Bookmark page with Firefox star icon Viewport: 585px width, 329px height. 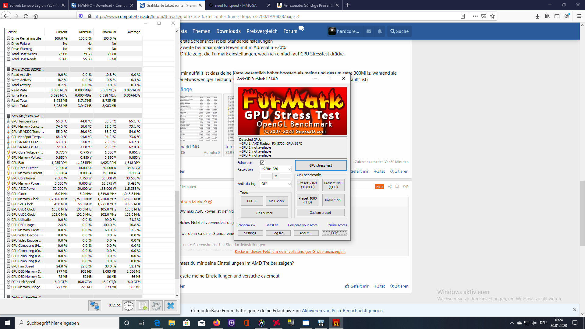[x=492, y=16]
